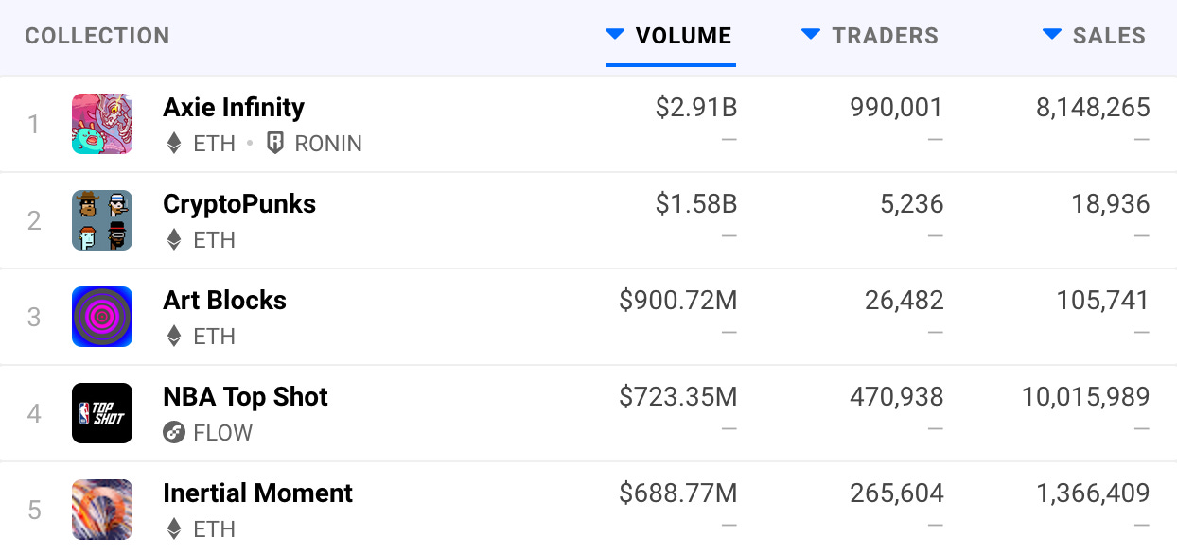1177x554 pixels.
Task: Click the $723.35M volume for NBA Top Shot
Action: pyautogui.click(x=678, y=397)
